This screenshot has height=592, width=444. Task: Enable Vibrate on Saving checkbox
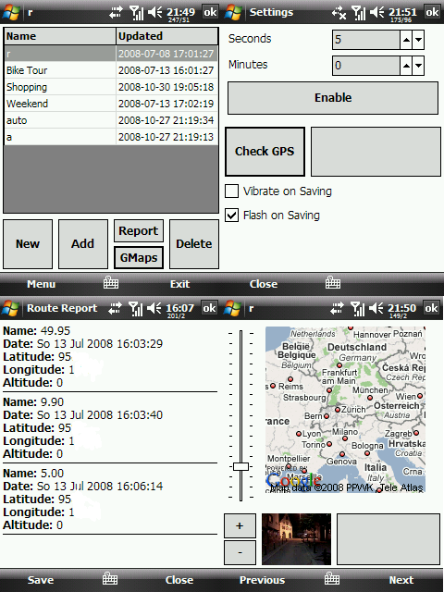pos(231,191)
